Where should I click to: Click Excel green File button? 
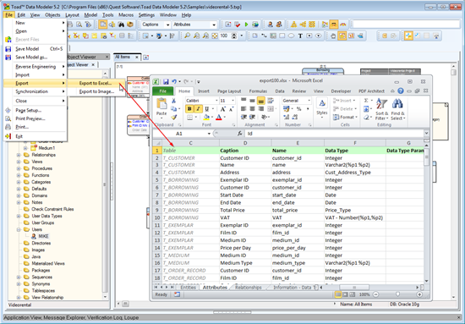coord(163,91)
